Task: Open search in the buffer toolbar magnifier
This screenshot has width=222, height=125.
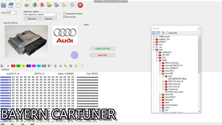Action: [60, 66]
